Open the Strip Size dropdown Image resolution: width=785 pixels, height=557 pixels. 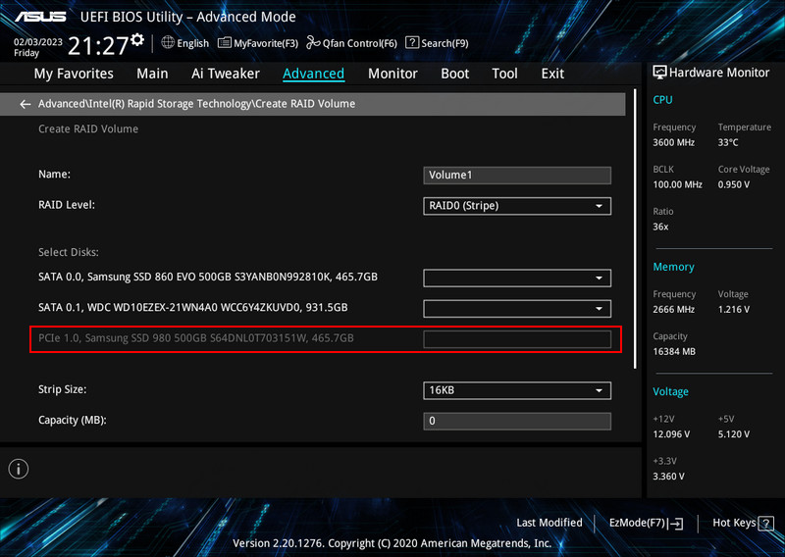[x=517, y=390]
